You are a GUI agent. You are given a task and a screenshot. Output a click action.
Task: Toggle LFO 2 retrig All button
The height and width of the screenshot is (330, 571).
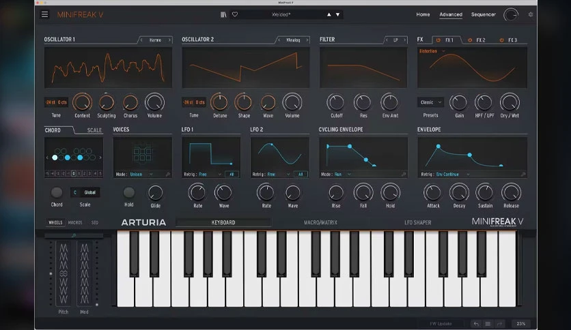tap(301, 175)
